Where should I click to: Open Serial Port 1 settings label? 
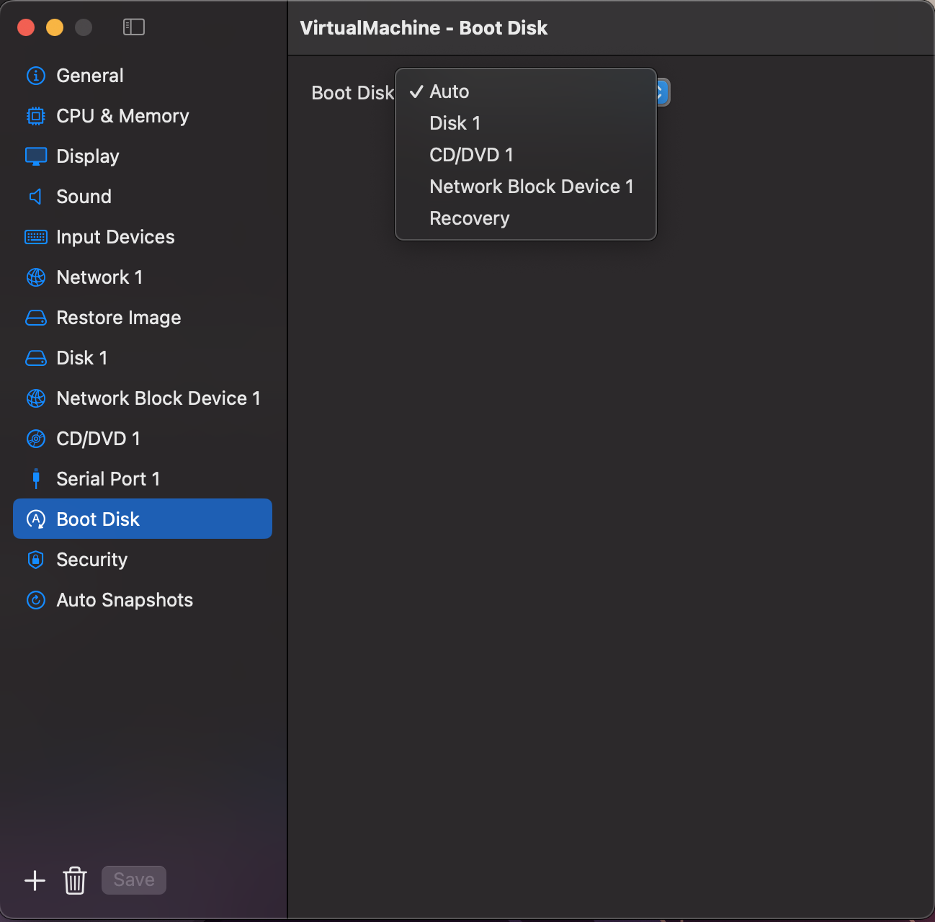pos(108,479)
